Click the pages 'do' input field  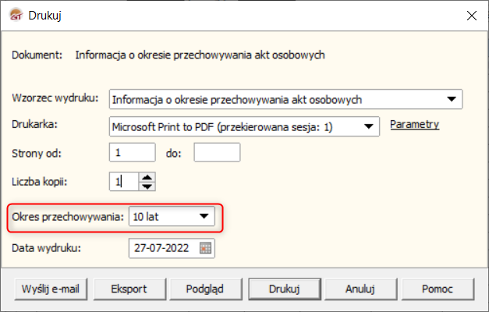[x=216, y=153]
